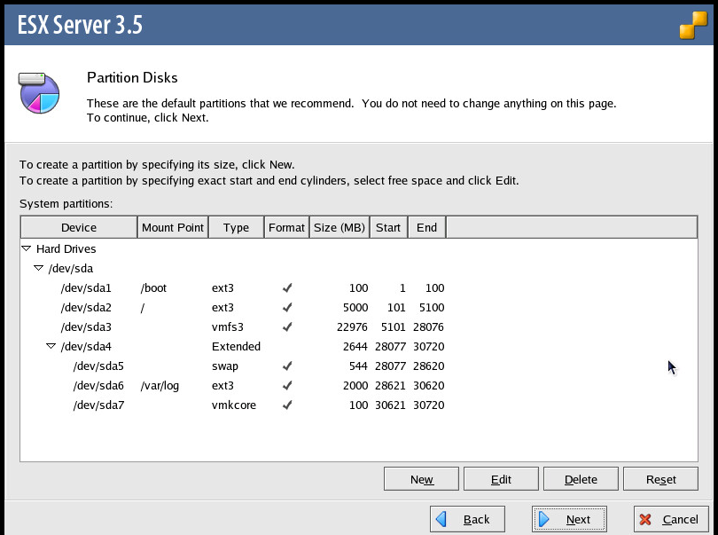Sort by the Format column header
The width and height of the screenshot is (718, 535).
point(286,227)
